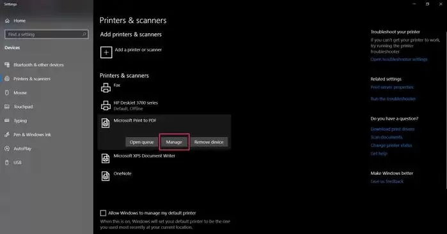Image resolution: width=447 pixels, height=234 pixels.
Task: Open Pen & Windows Ink settings
Action: click(32, 135)
